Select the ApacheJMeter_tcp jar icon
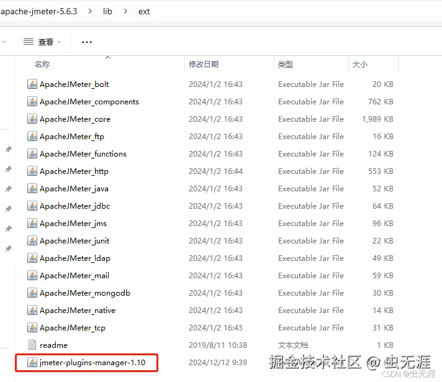 point(32,328)
